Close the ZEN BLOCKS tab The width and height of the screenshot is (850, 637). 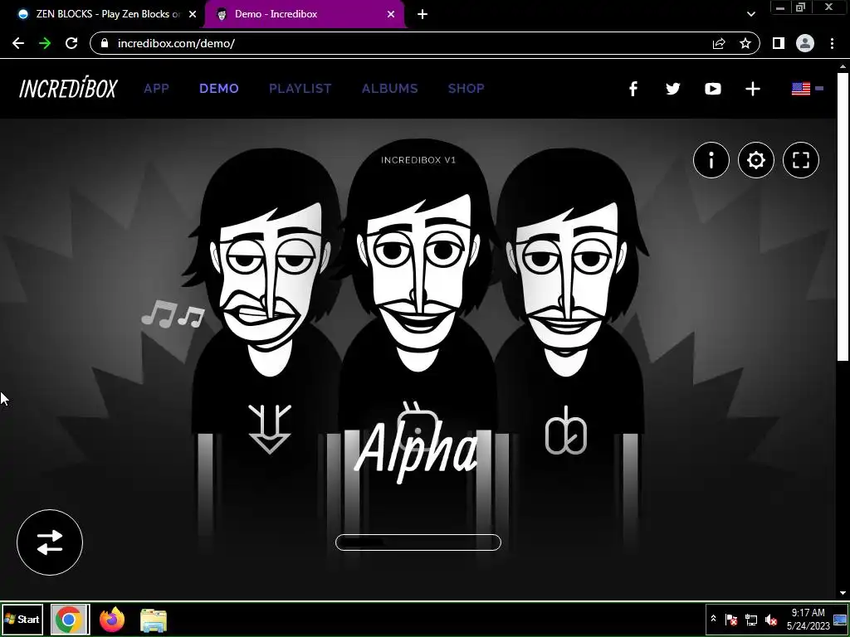pos(193,14)
